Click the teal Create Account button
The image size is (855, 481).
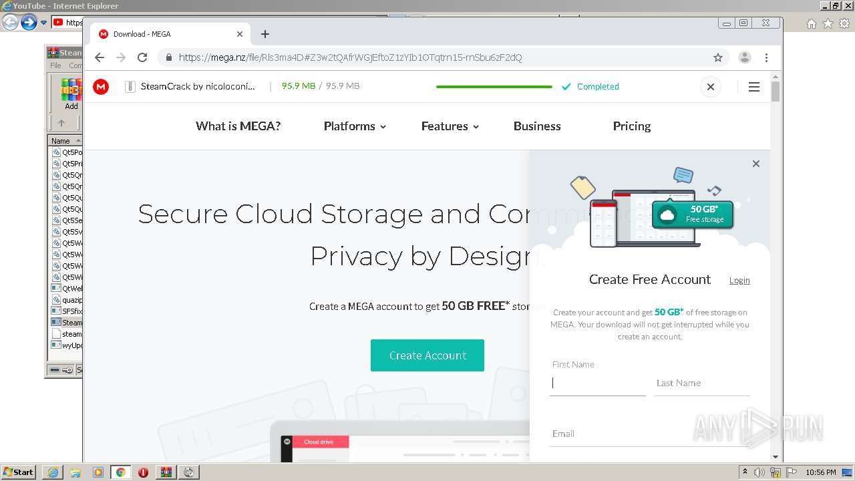click(x=427, y=355)
